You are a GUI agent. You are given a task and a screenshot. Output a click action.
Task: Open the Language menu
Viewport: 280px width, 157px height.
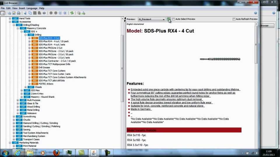pos(32,8)
